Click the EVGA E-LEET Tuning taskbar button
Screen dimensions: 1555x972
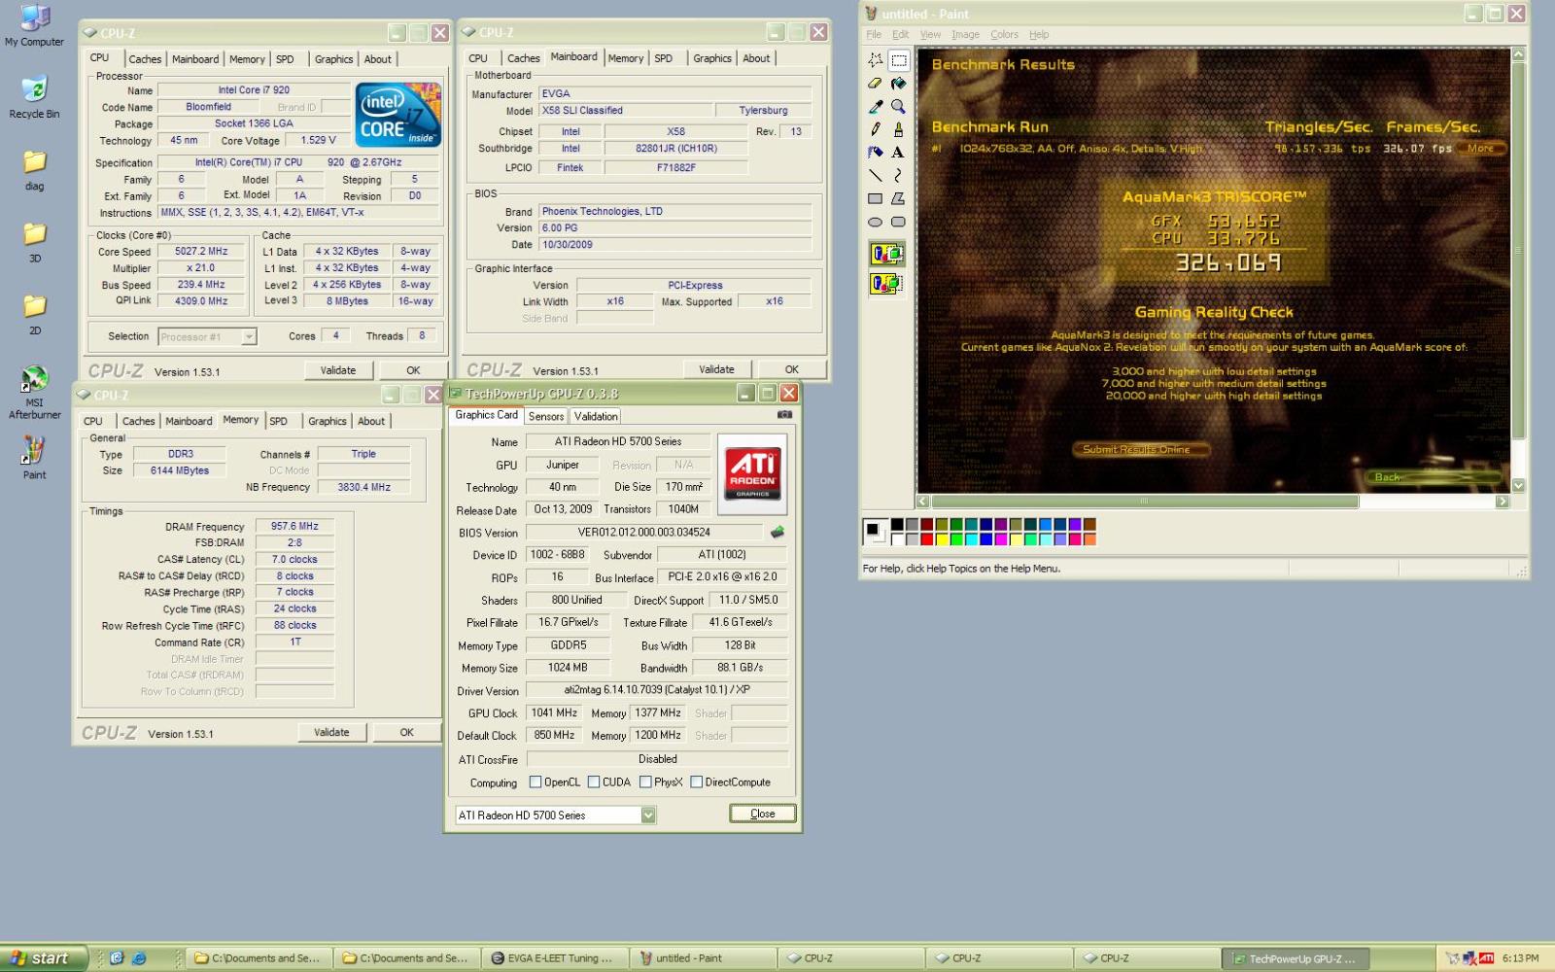555,958
